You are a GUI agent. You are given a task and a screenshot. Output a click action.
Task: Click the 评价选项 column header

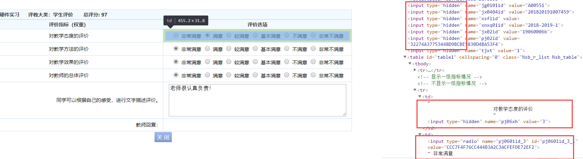(257, 24)
